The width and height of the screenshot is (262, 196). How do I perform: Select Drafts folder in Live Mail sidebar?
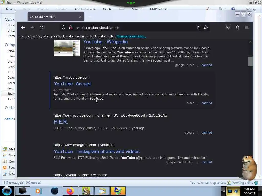point(11,61)
